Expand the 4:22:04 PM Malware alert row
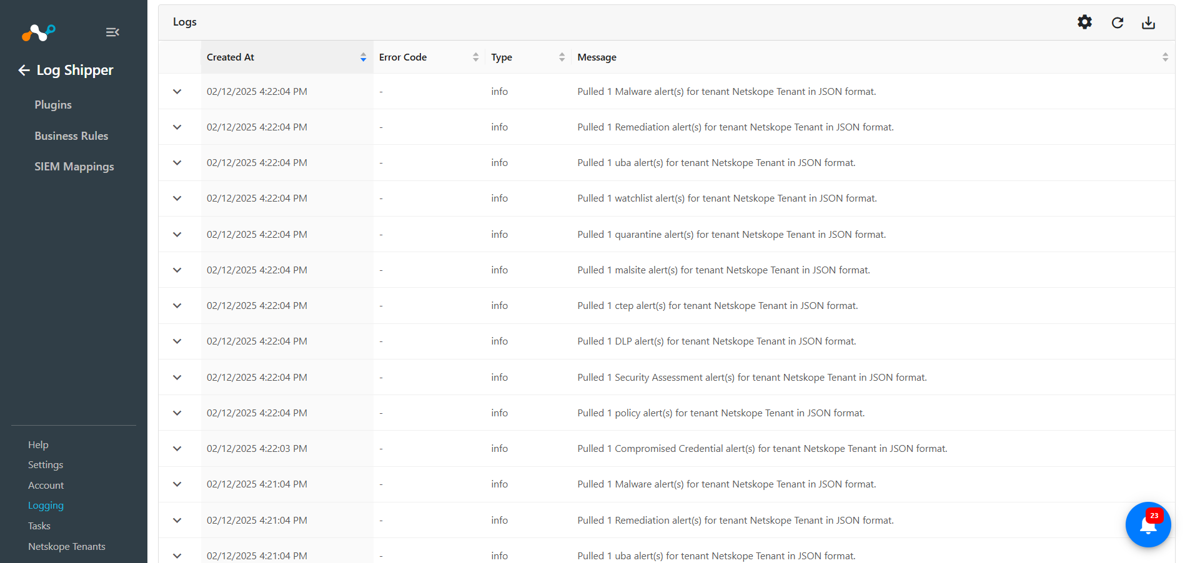This screenshot has width=1185, height=563. [177, 92]
